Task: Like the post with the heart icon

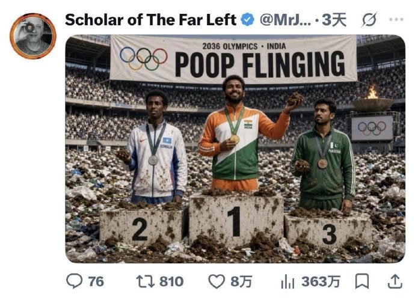Action: pyautogui.click(x=217, y=281)
